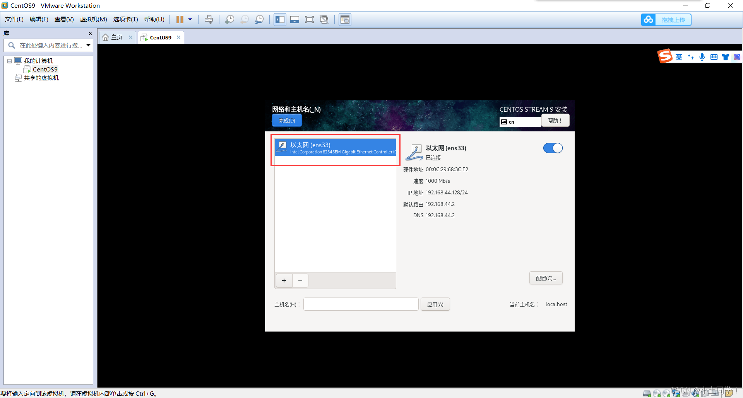Turn off the ens33 Ethernet connection switch
Viewport: 743px width, 398px height.
(x=553, y=148)
